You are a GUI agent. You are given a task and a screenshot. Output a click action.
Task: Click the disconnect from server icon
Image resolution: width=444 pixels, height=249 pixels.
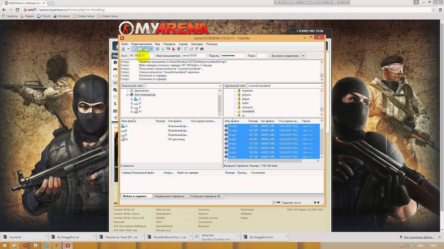point(173,49)
